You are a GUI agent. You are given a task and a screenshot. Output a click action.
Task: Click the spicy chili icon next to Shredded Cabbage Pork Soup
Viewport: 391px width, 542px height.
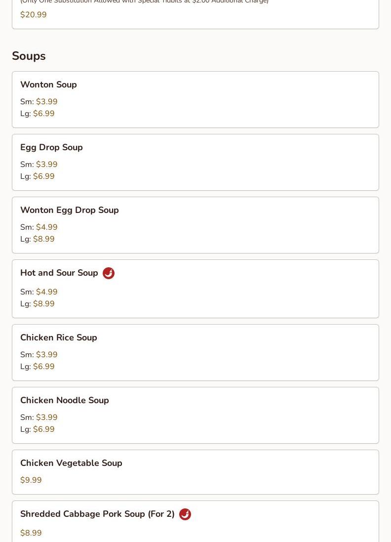click(x=185, y=514)
